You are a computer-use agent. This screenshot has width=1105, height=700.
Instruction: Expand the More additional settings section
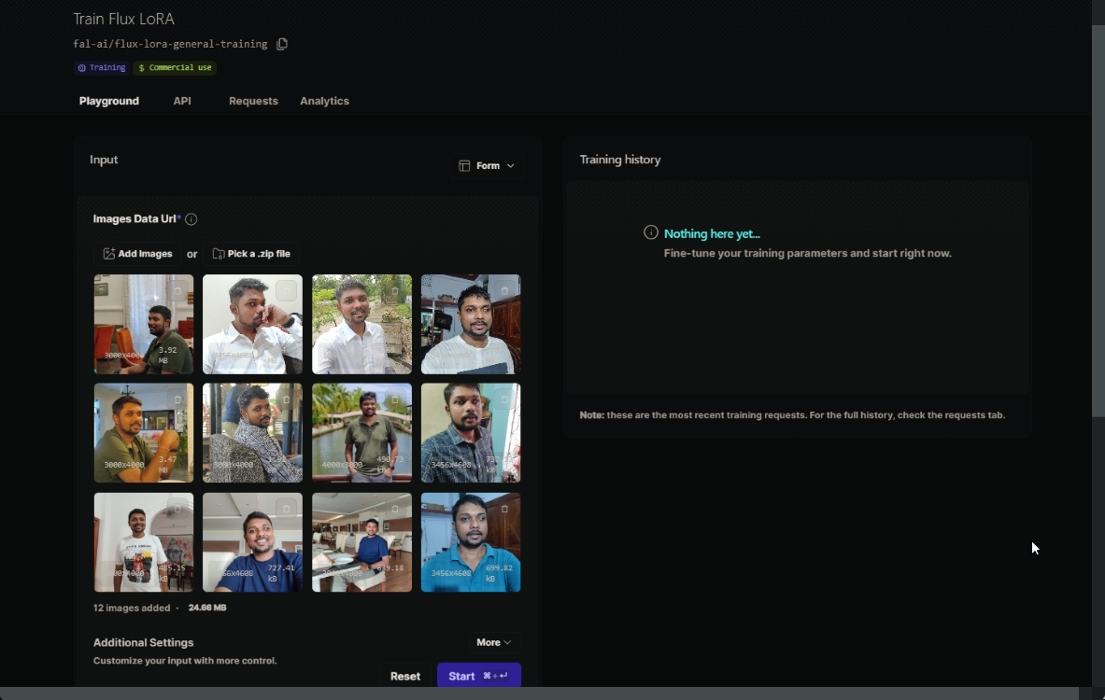[493, 642]
